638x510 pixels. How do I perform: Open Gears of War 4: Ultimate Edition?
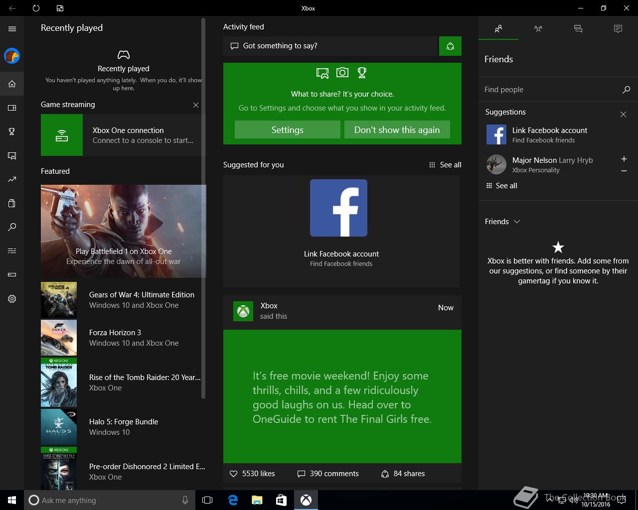click(123, 300)
